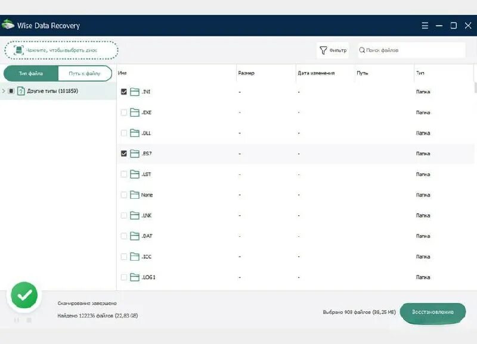Select the .DAT row name
This screenshot has height=344, width=477.
click(147, 236)
